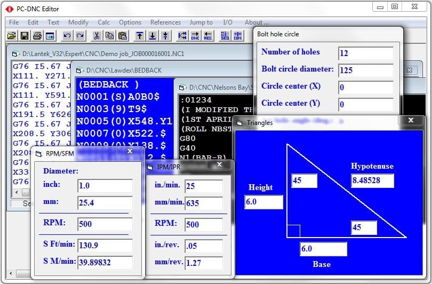Redo the last undone edit
The width and height of the screenshot is (432, 284).
click(80, 36)
